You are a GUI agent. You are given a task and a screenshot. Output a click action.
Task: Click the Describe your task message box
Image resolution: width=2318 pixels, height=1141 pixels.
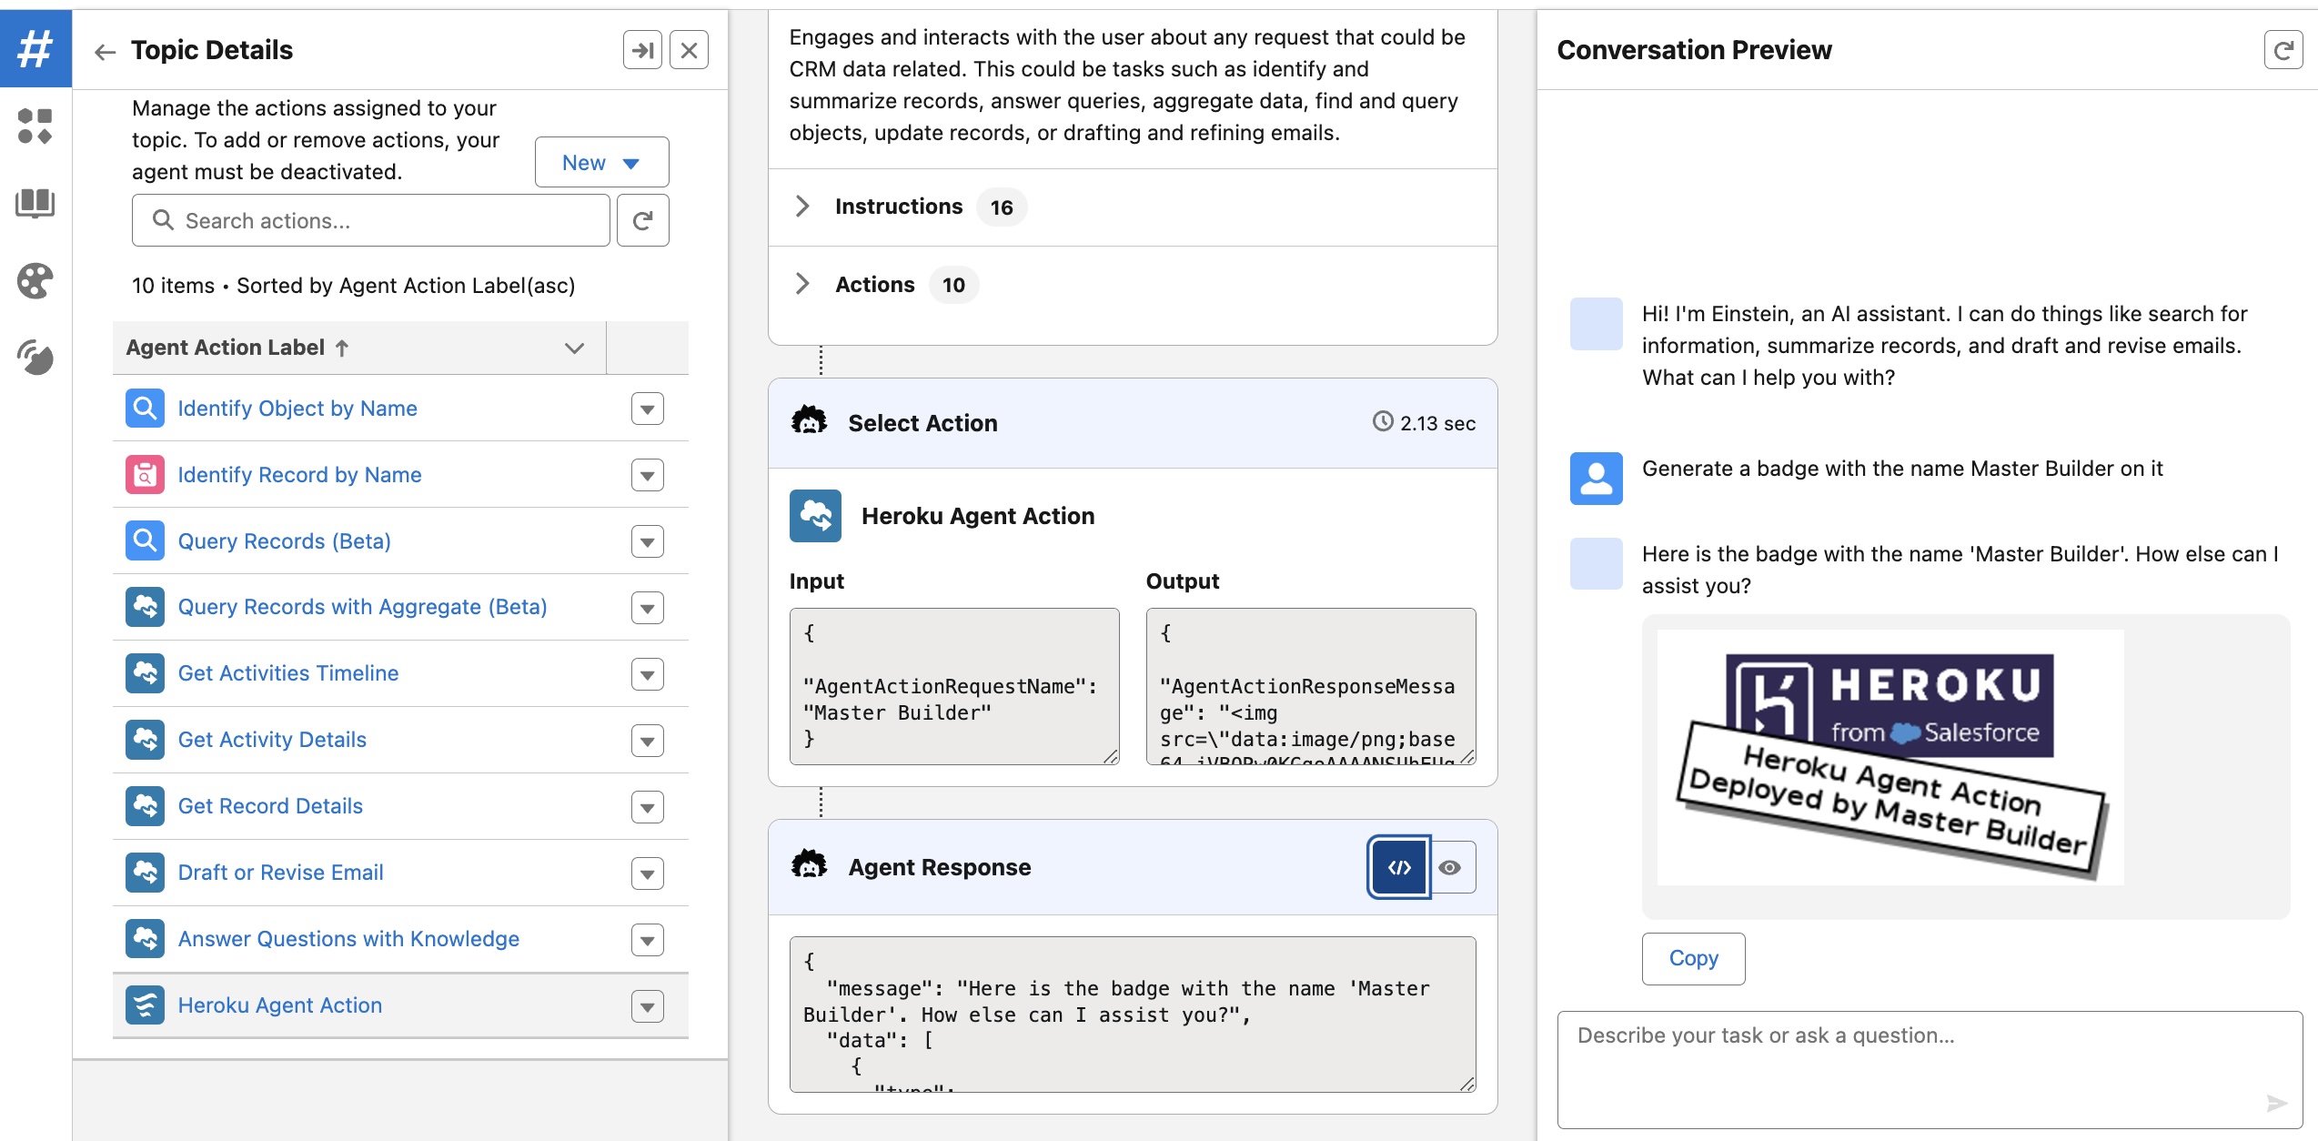[1930, 1070]
